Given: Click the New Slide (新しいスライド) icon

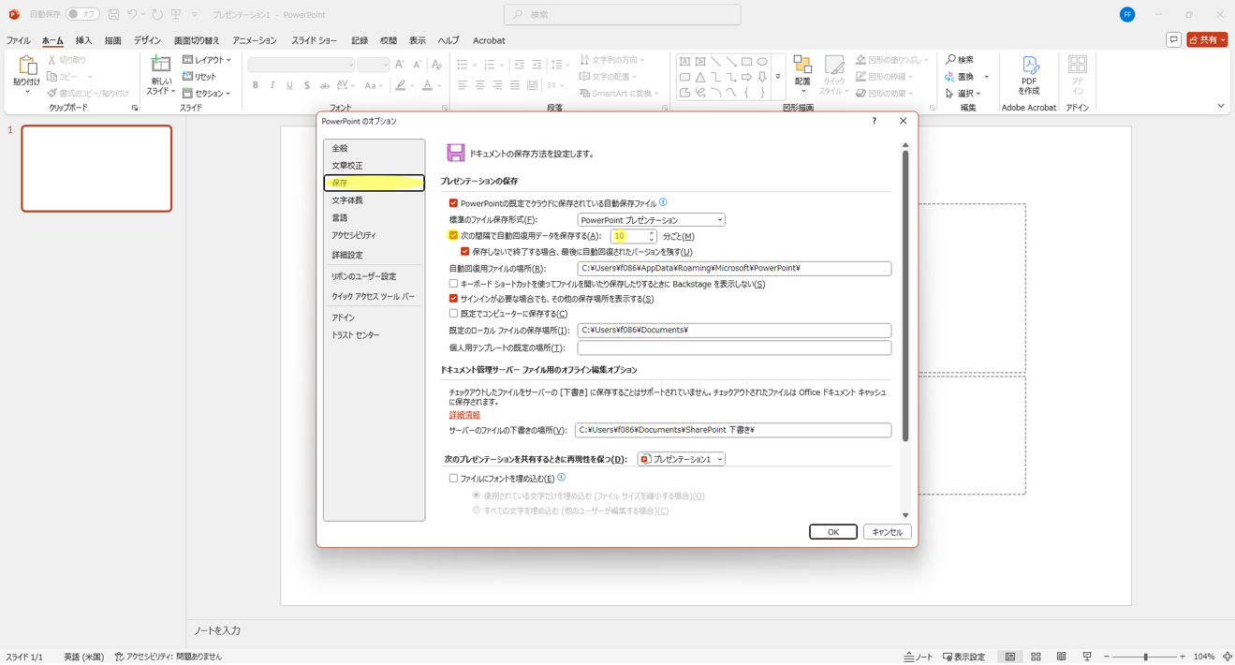Looking at the screenshot, I should click(161, 66).
